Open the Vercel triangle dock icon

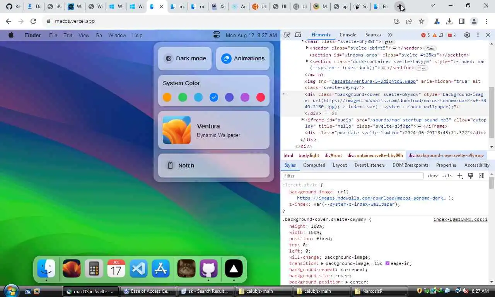pos(234,268)
